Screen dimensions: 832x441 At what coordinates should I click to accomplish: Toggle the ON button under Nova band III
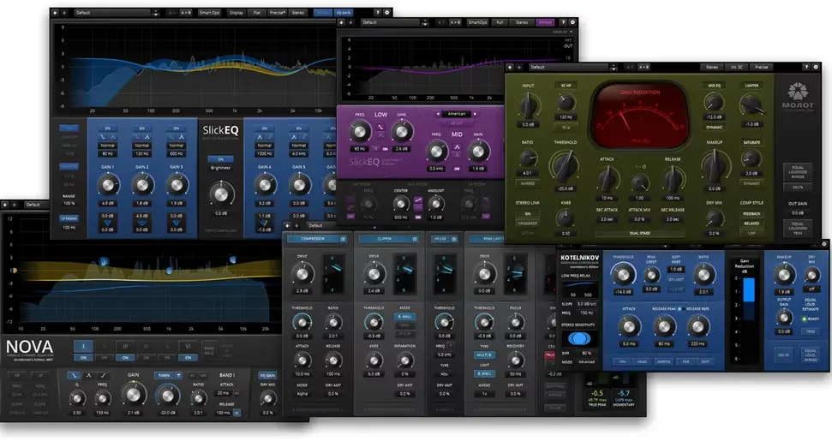[x=125, y=358]
